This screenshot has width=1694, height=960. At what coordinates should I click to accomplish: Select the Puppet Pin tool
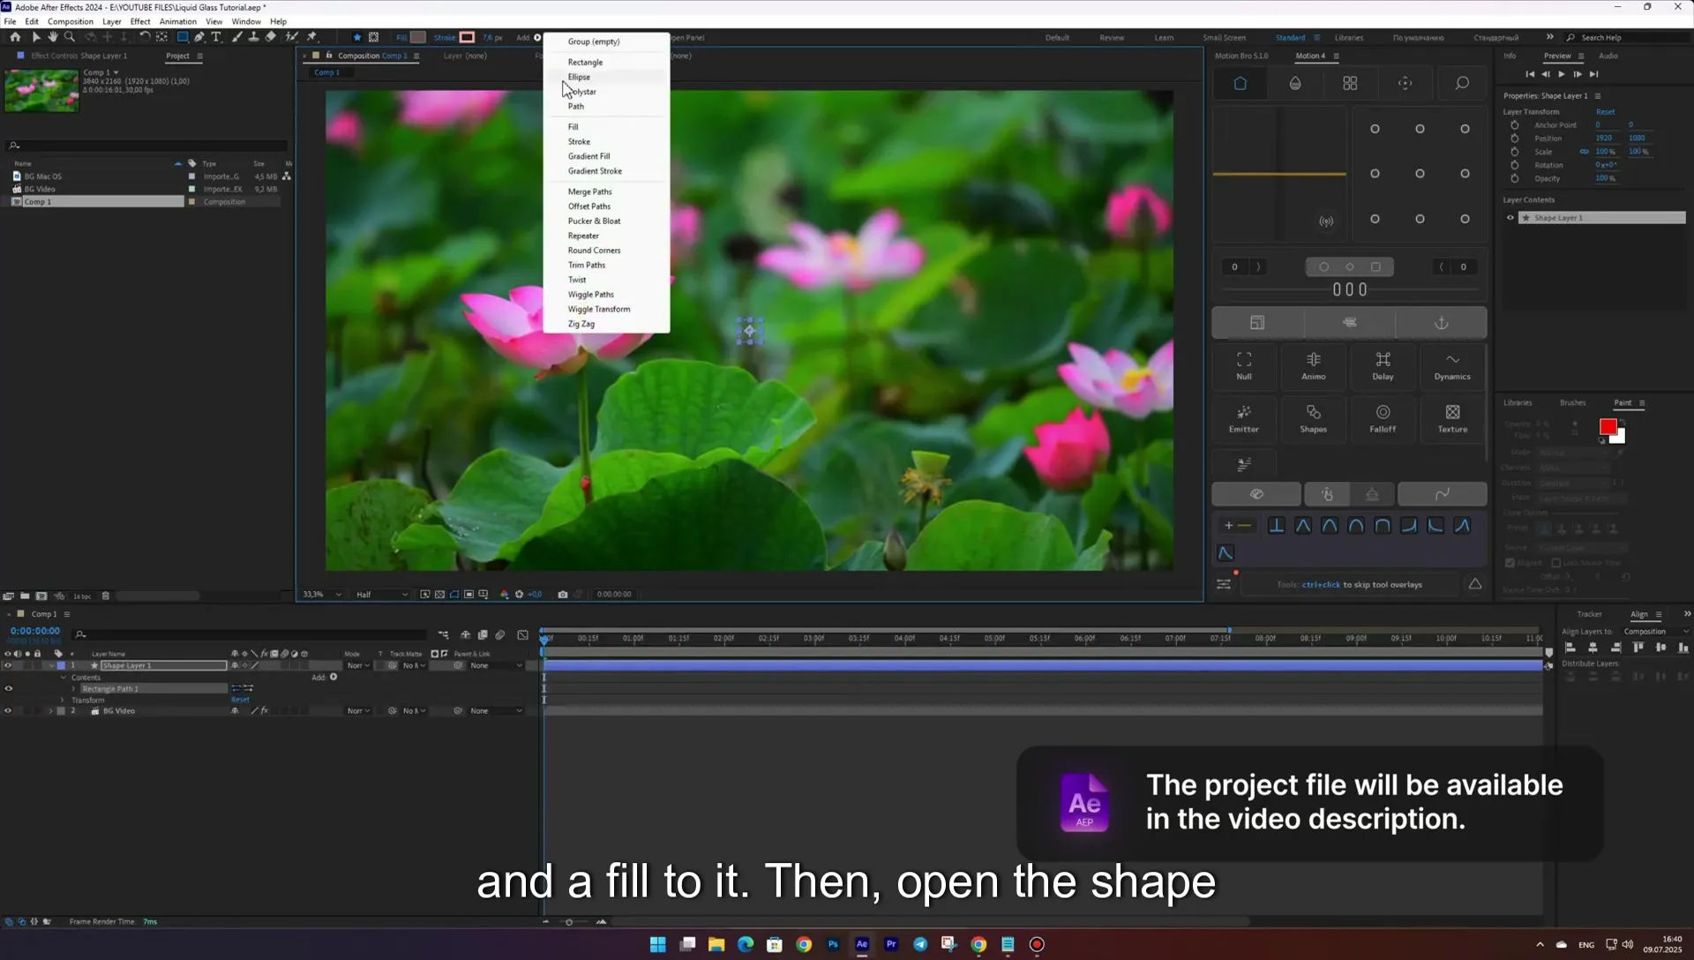tap(311, 37)
